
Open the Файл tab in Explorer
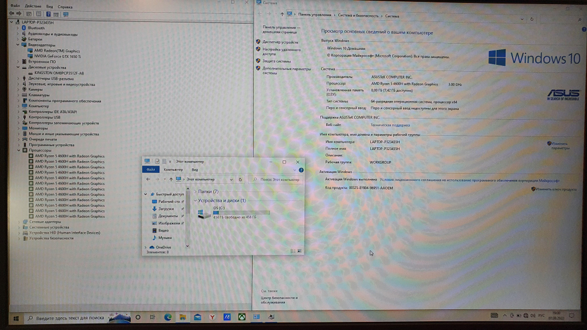click(150, 169)
